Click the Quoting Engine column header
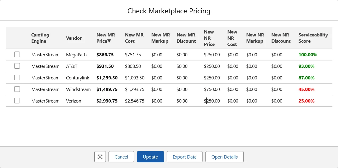338x168 pixels. tap(40, 38)
